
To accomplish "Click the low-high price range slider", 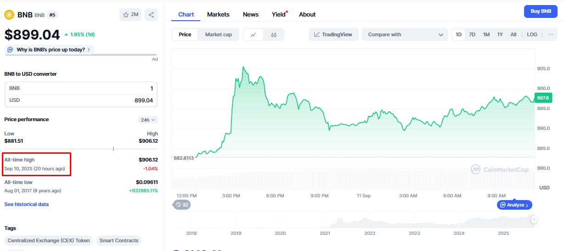I will point(81,149).
